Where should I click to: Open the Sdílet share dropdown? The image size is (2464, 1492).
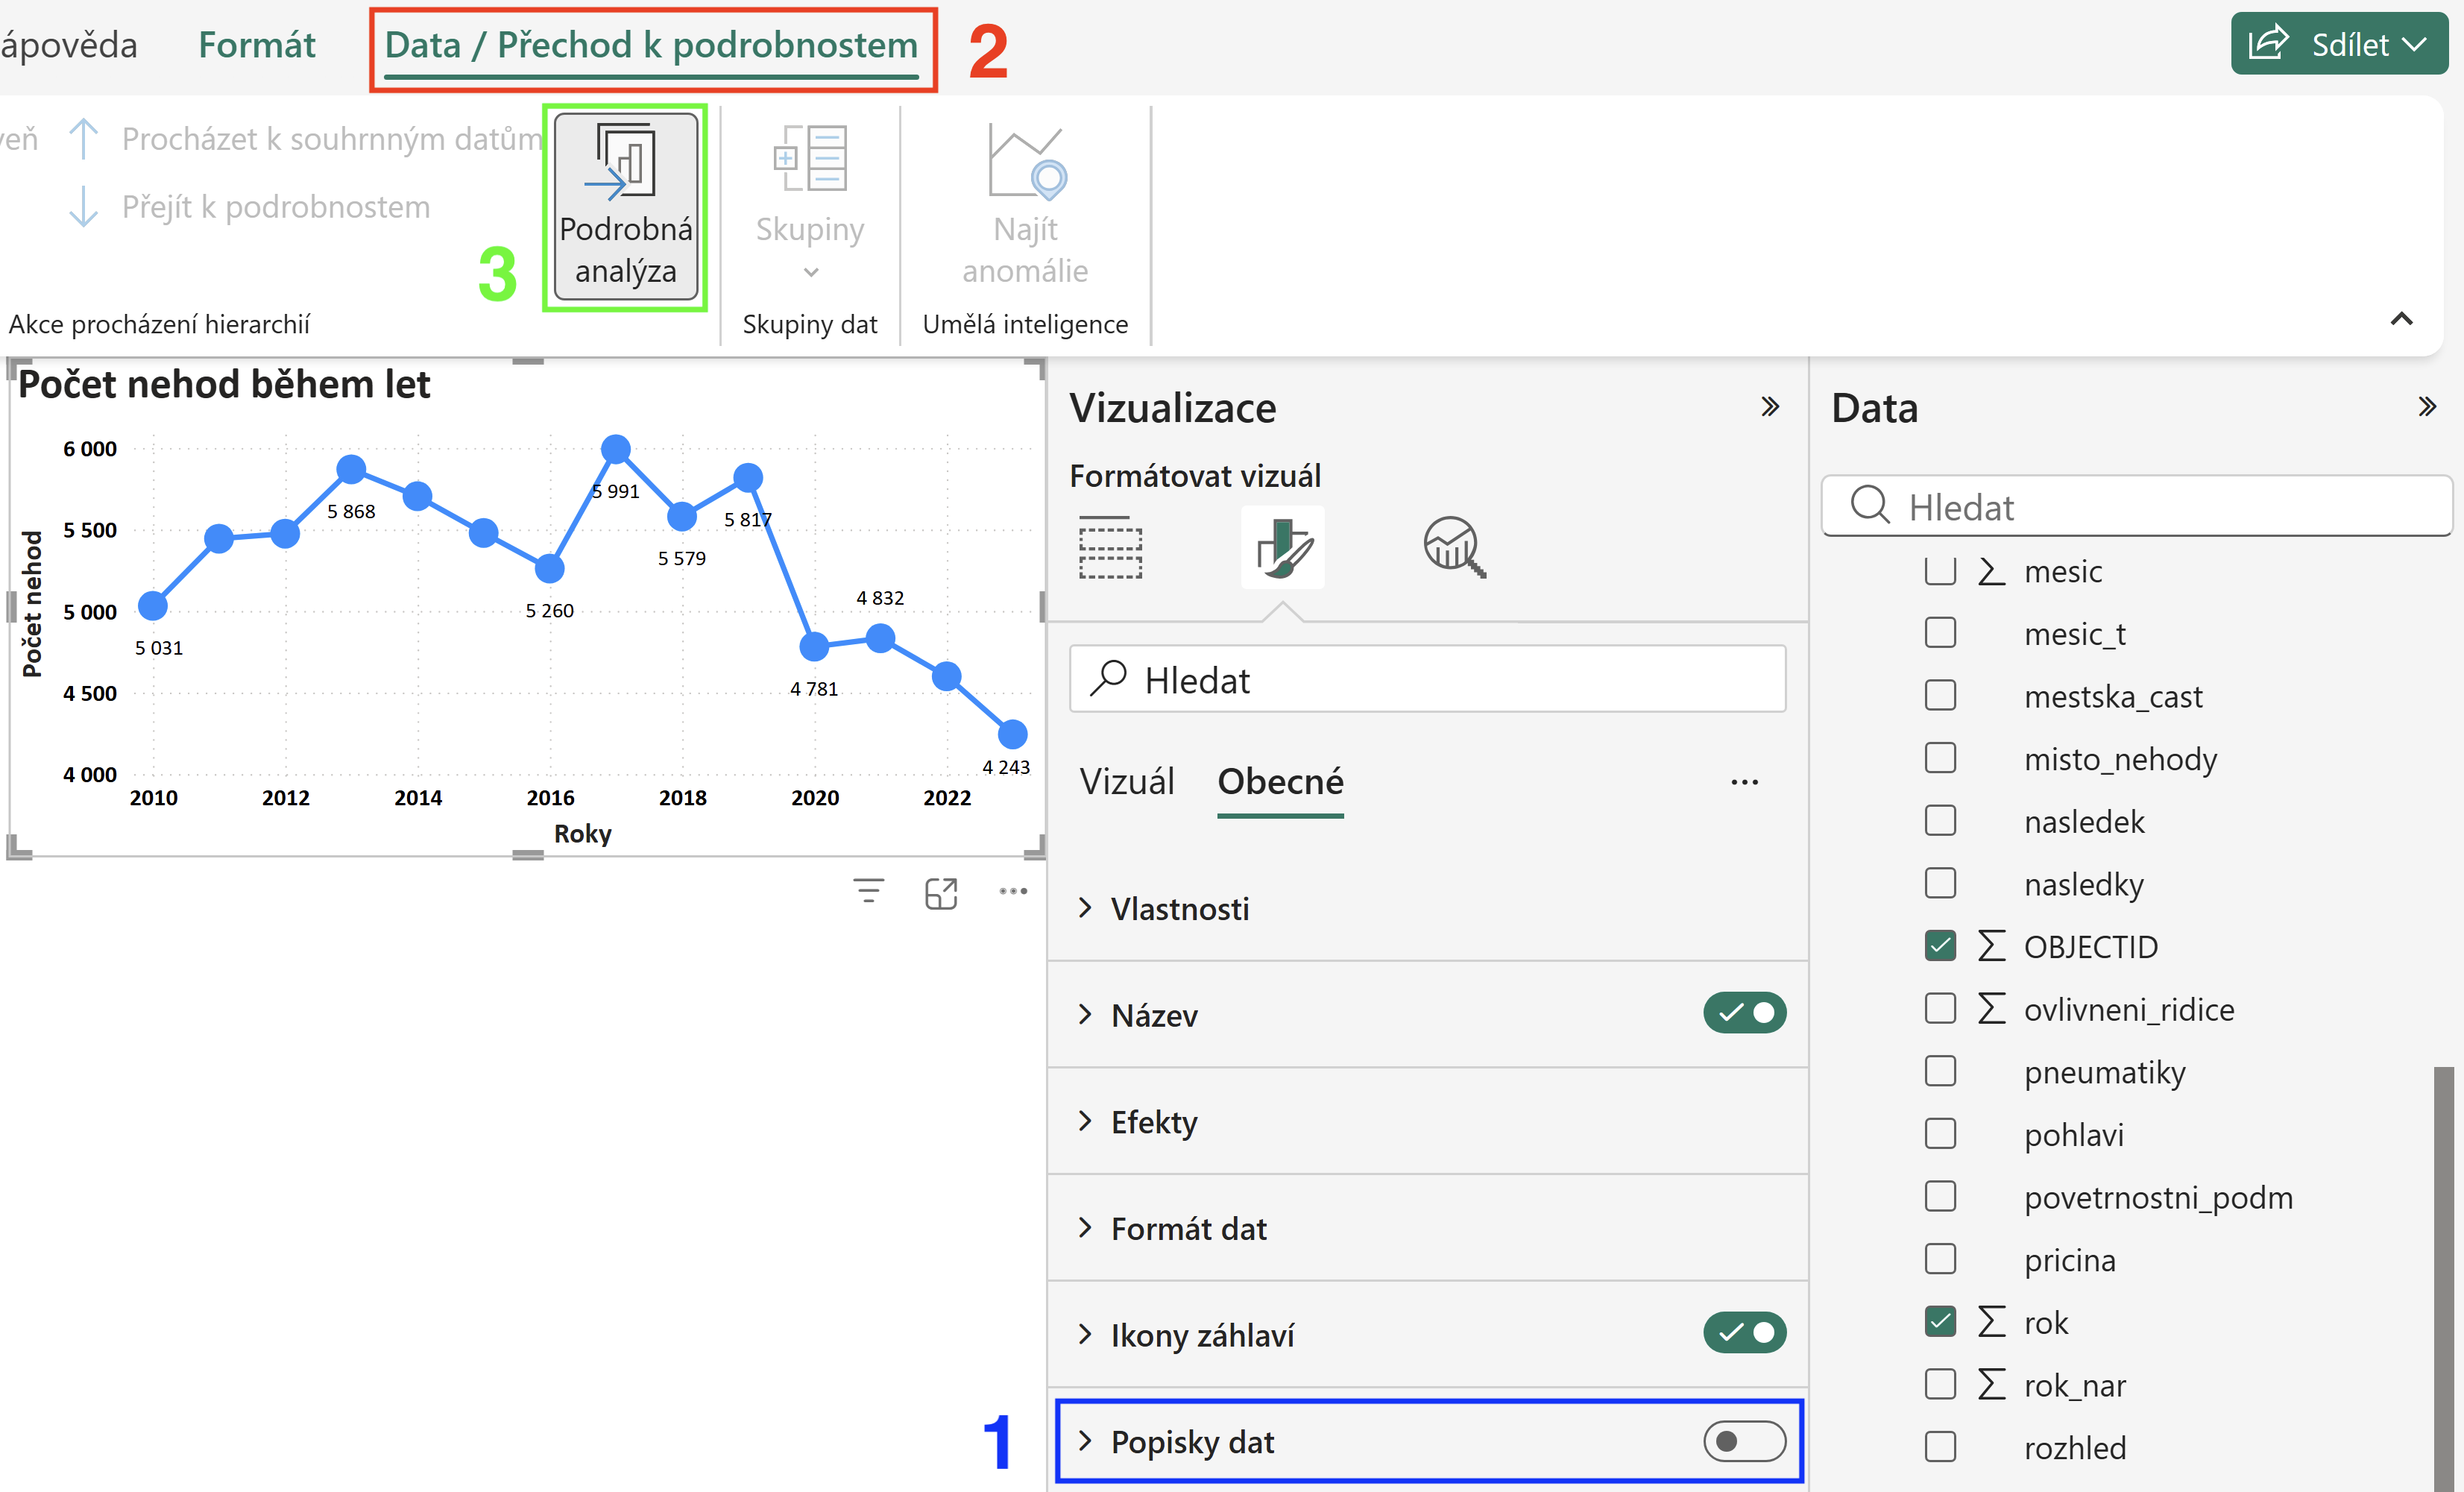2339,43
